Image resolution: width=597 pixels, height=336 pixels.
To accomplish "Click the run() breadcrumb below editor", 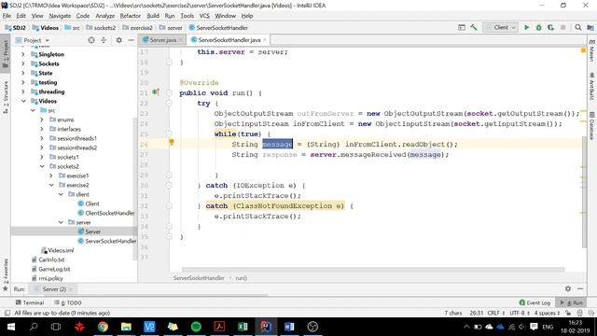I will pyautogui.click(x=241, y=278).
